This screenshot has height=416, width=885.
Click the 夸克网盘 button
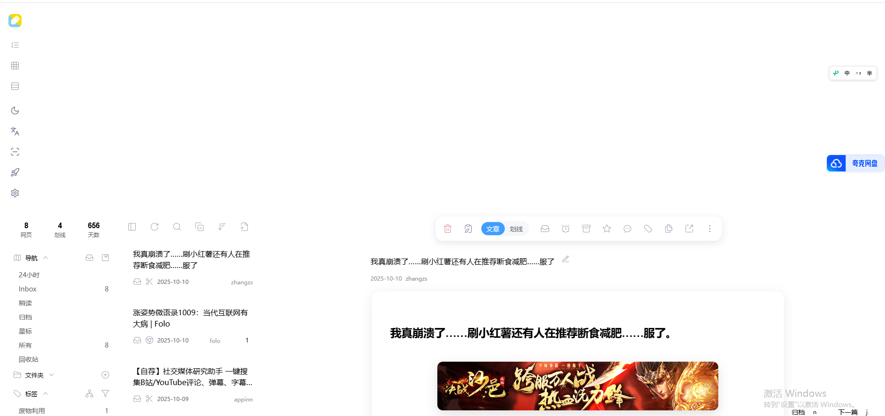[x=855, y=163]
